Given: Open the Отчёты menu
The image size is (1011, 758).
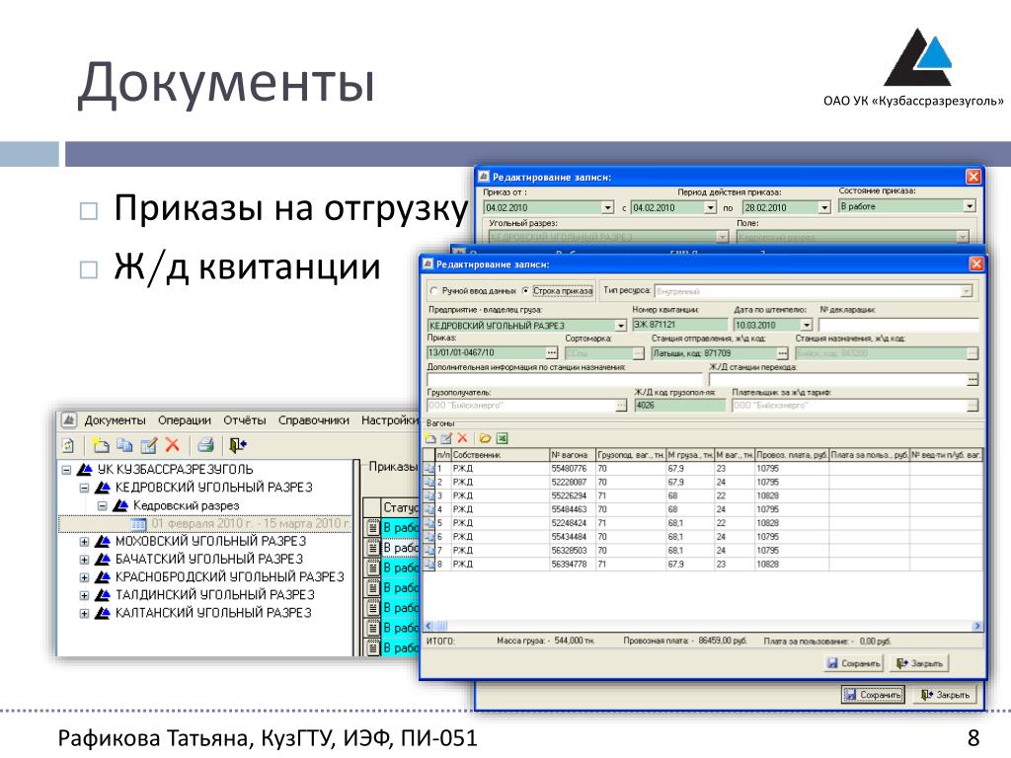Looking at the screenshot, I should (245, 420).
